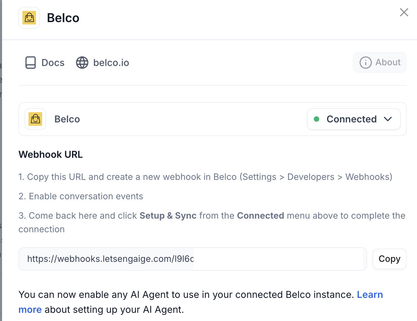Visit the belco.io website link

[x=103, y=63]
